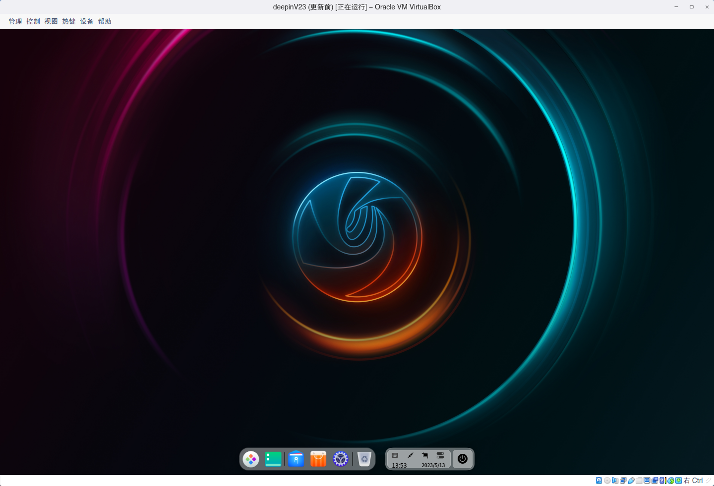The height and width of the screenshot is (486, 714).
Task: Open the quick settings toggles panel
Action: point(440,455)
